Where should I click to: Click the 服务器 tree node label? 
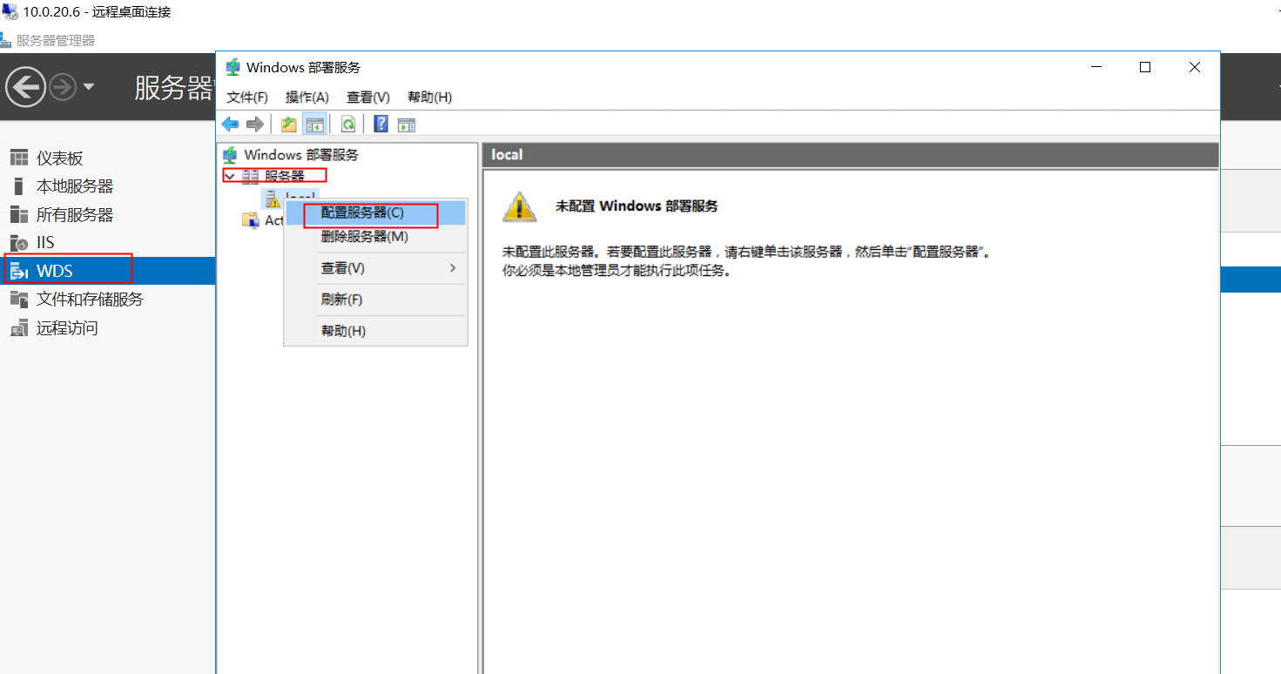pos(285,176)
